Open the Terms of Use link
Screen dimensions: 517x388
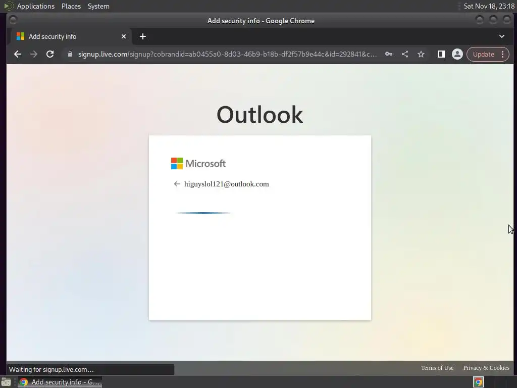437,368
